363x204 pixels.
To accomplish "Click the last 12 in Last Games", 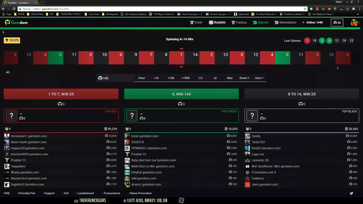I will tap(351, 41).
